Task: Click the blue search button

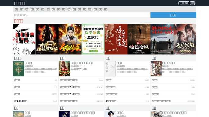Action: coord(173,15)
